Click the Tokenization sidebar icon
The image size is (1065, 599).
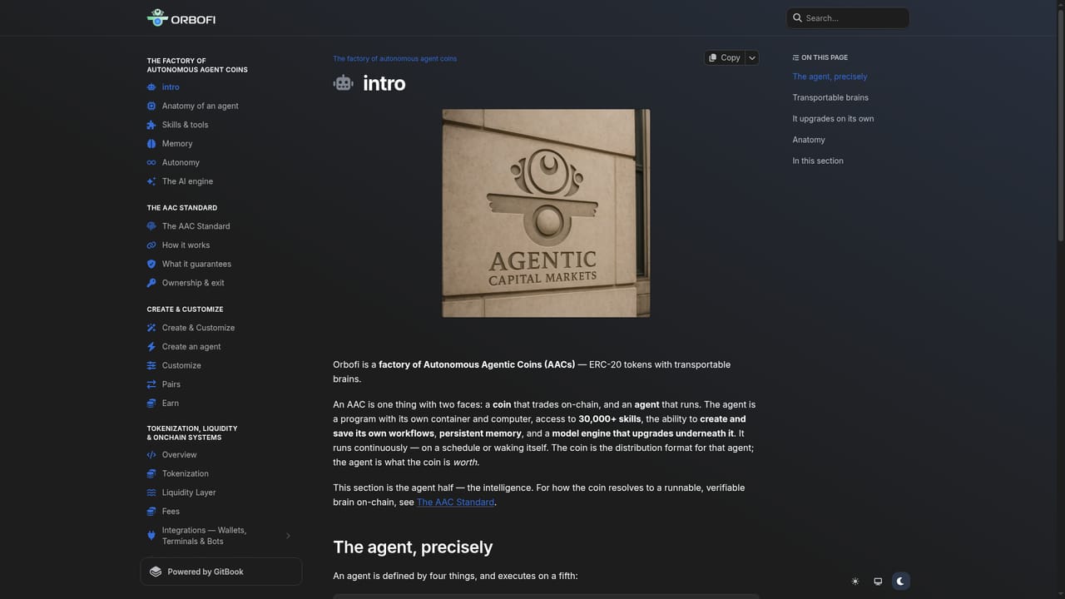coord(151,474)
